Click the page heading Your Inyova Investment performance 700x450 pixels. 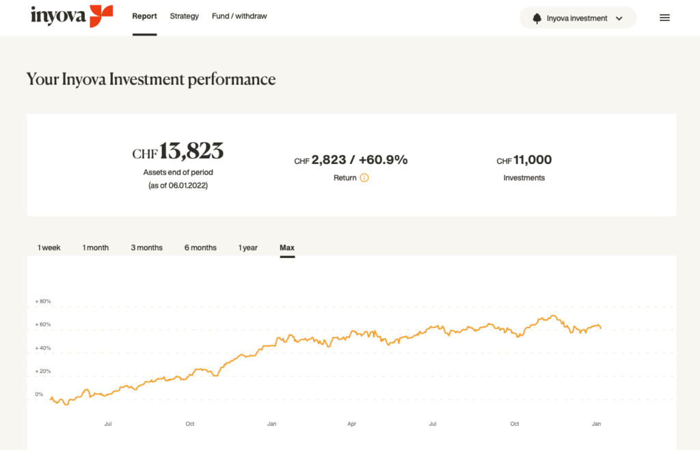click(x=151, y=79)
